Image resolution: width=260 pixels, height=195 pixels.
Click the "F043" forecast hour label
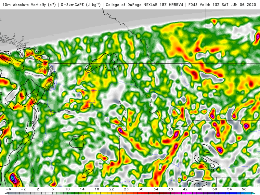point(193,5)
